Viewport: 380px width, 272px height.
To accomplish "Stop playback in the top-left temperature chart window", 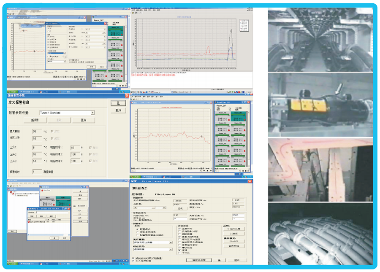I will [x=81, y=79].
